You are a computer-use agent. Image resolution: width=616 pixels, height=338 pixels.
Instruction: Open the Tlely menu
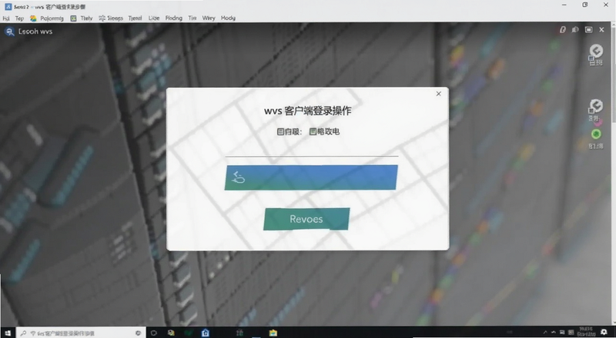pyautogui.click(x=86, y=18)
